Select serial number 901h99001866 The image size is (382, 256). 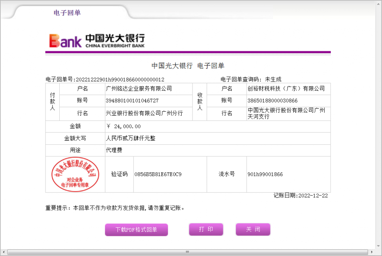(265, 174)
